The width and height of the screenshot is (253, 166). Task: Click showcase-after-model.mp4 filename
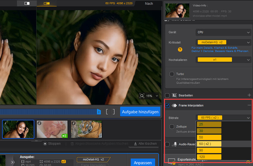(210, 16)
